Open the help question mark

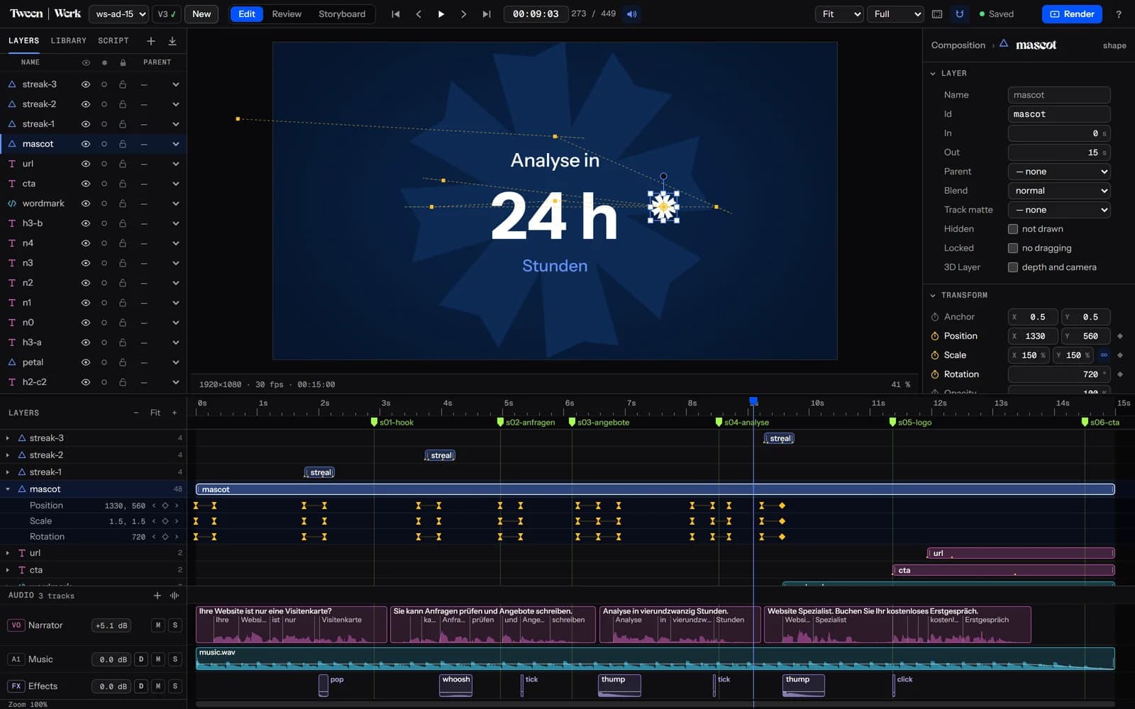(x=1119, y=14)
